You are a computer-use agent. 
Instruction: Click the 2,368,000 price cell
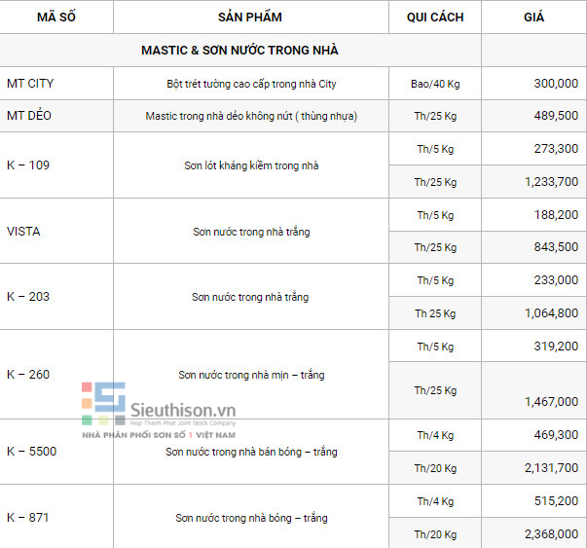pyautogui.click(x=533, y=533)
